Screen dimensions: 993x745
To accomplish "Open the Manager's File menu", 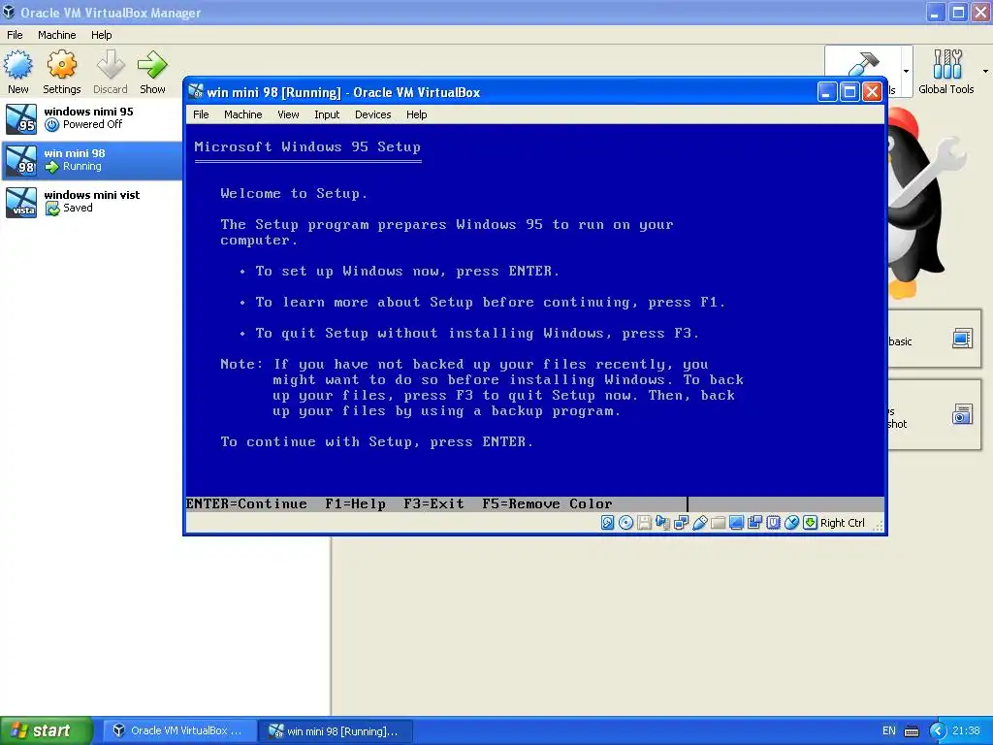I will pos(15,35).
